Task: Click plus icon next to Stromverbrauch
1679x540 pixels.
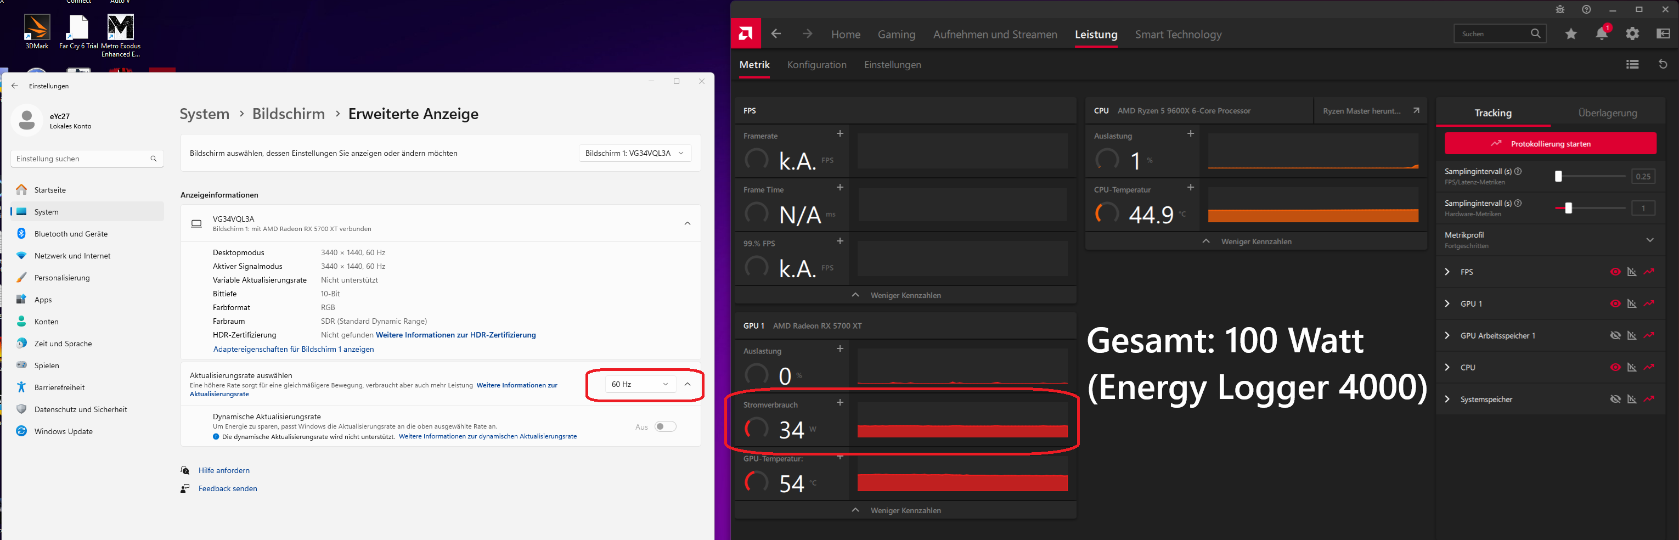Action: 840,402
